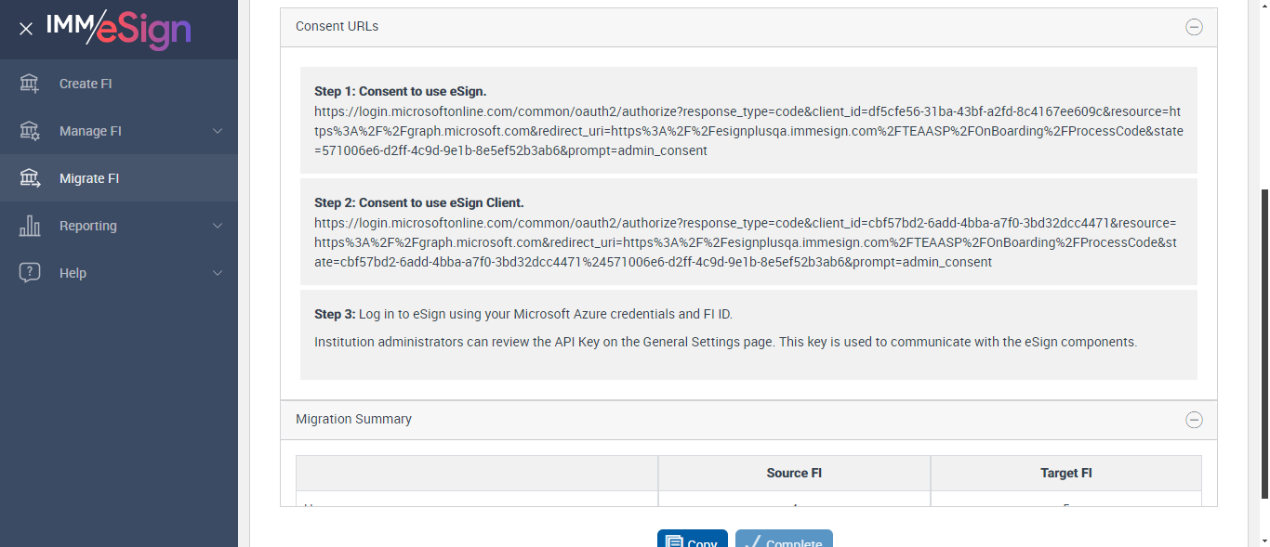The height and width of the screenshot is (547, 1270).
Task: Collapse the Migration Summary section
Action: [x=1195, y=420]
